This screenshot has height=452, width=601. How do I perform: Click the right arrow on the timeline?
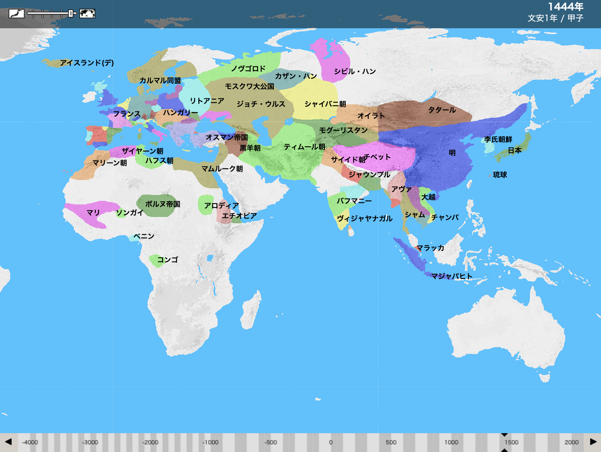[593, 442]
